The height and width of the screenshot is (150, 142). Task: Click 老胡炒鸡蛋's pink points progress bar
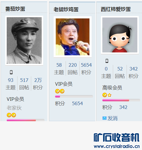click(x=74, y=96)
